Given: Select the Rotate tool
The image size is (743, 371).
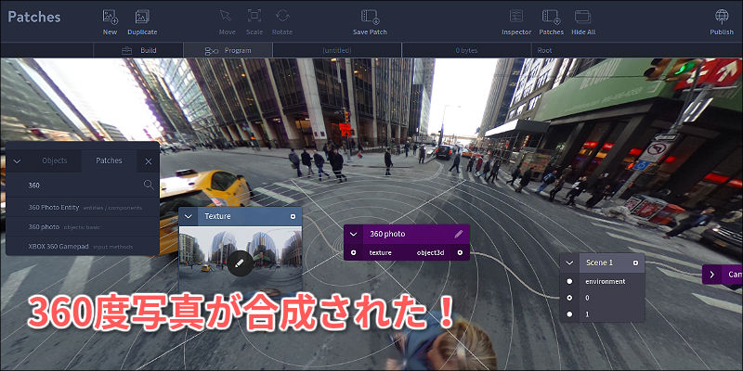Looking at the screenshot, I should [x=282, y=16].
